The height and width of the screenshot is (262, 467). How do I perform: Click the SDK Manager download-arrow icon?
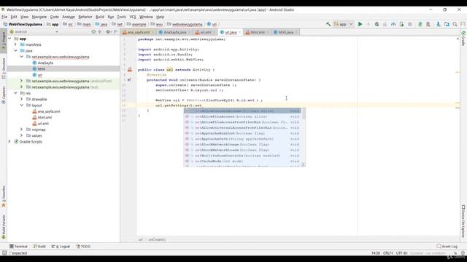click(438, 24)
